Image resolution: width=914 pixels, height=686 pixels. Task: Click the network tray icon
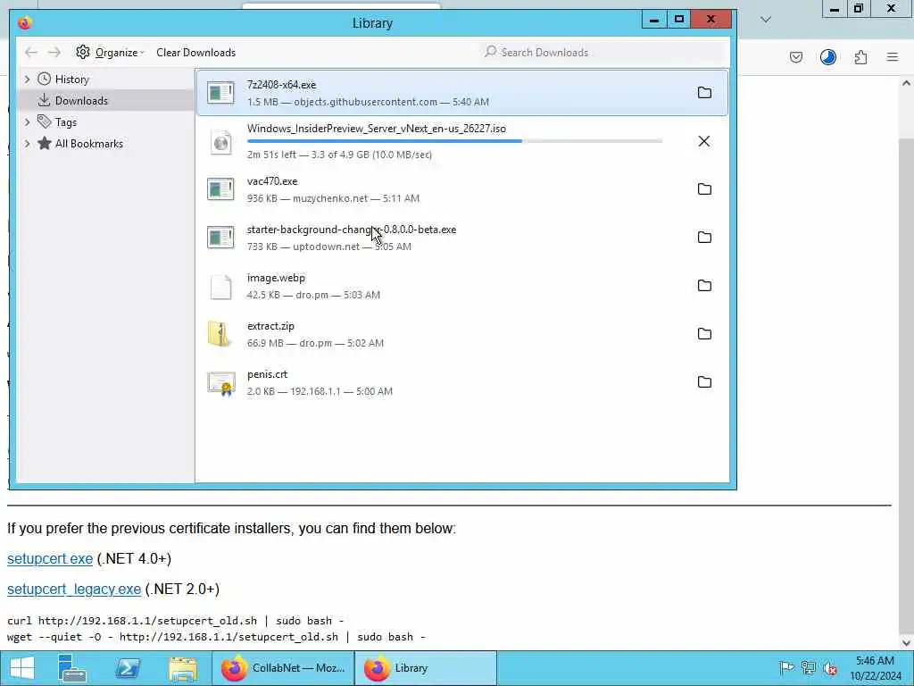pyautogui.click(x=808, y=668)
